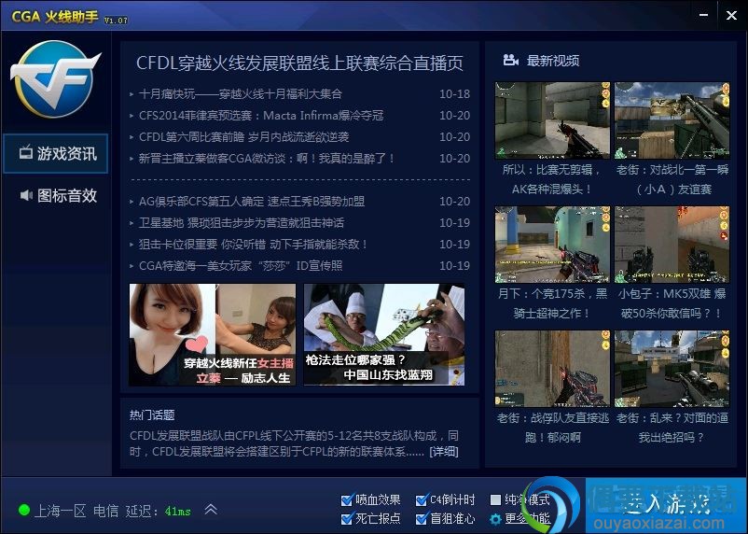Click the latency value 41ms
Screen dimensions: 748x534
pyautogui.click(x=177, y=511)
